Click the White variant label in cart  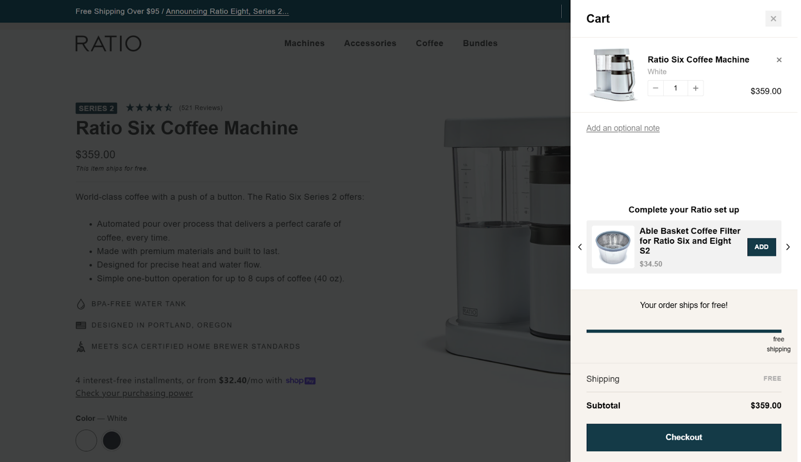point(657,72)
